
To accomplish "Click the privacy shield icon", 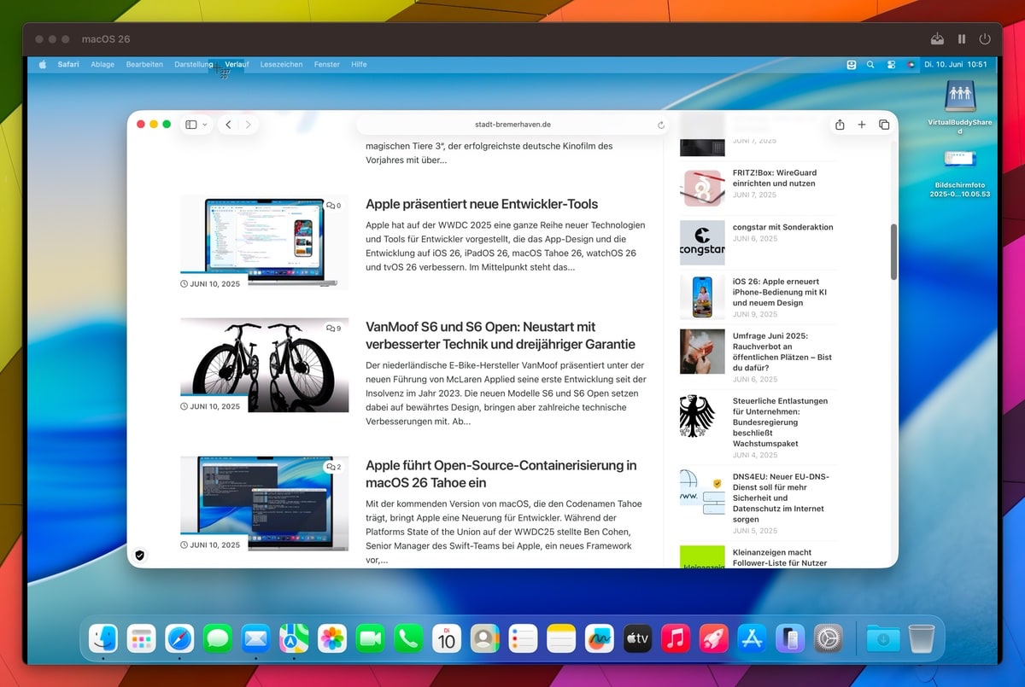I will [x=140, y=555].
